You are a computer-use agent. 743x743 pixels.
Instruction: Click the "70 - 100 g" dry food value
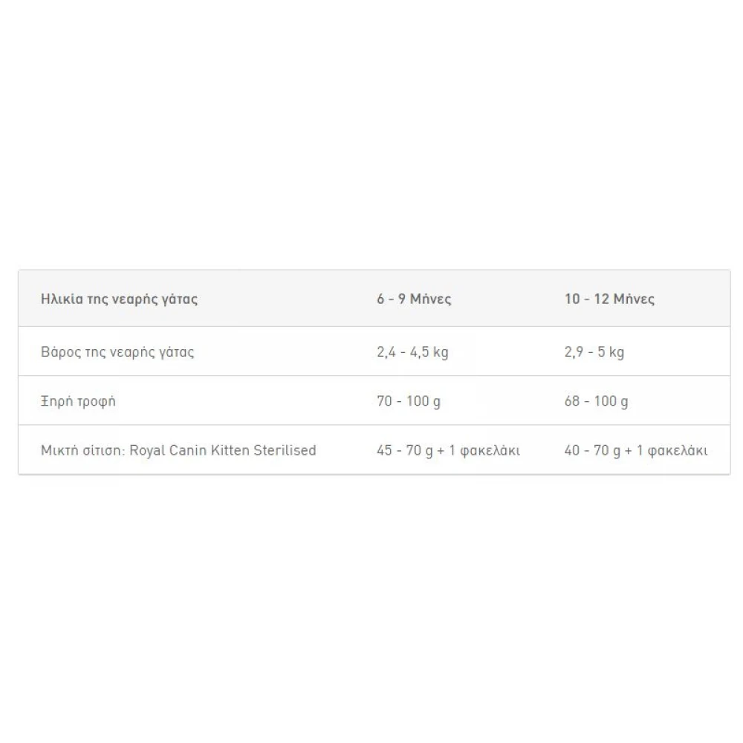point(409,402)
